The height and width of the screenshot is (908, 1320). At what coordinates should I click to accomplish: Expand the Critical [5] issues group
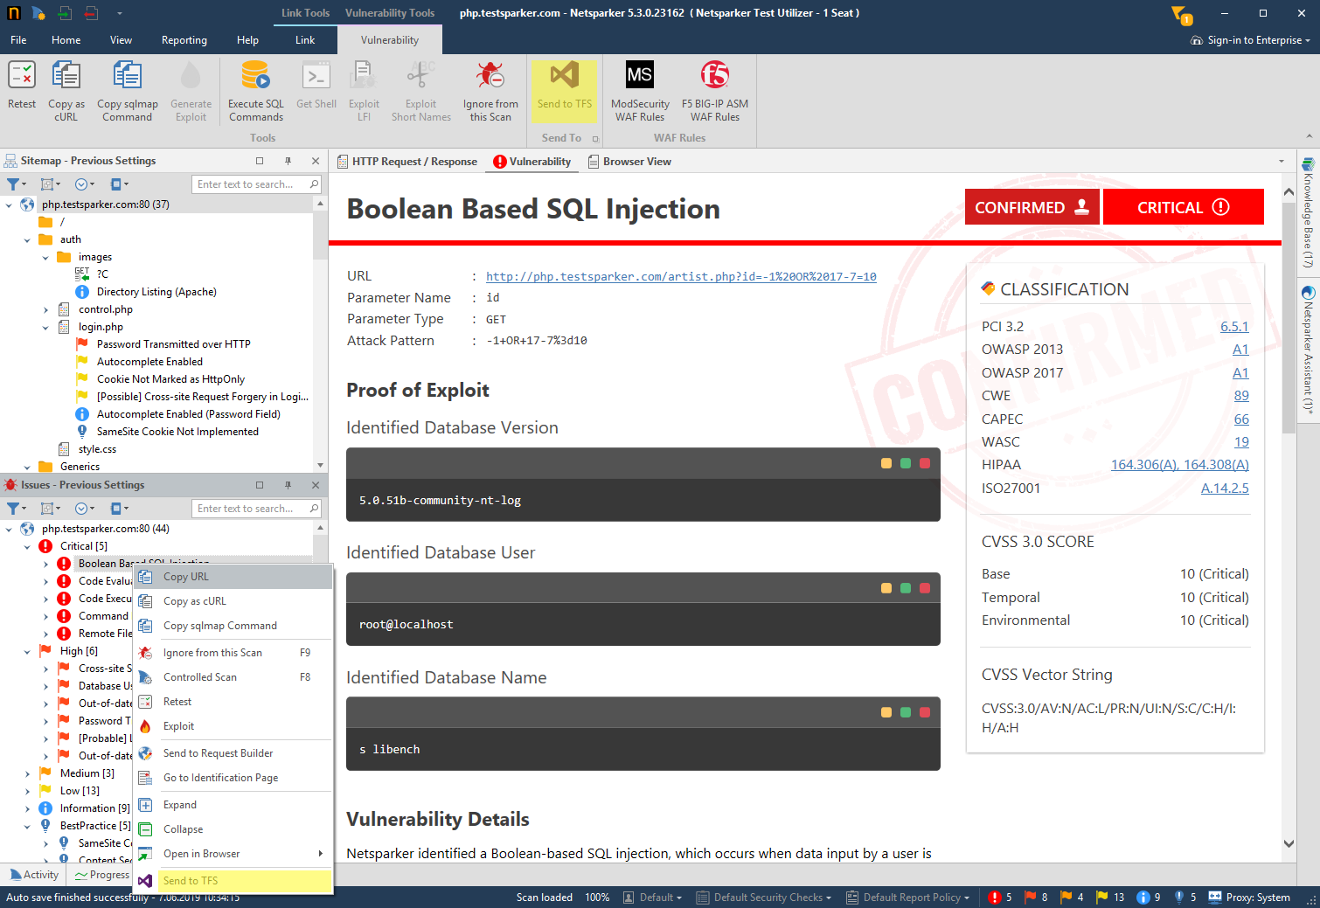pos(26,545)
